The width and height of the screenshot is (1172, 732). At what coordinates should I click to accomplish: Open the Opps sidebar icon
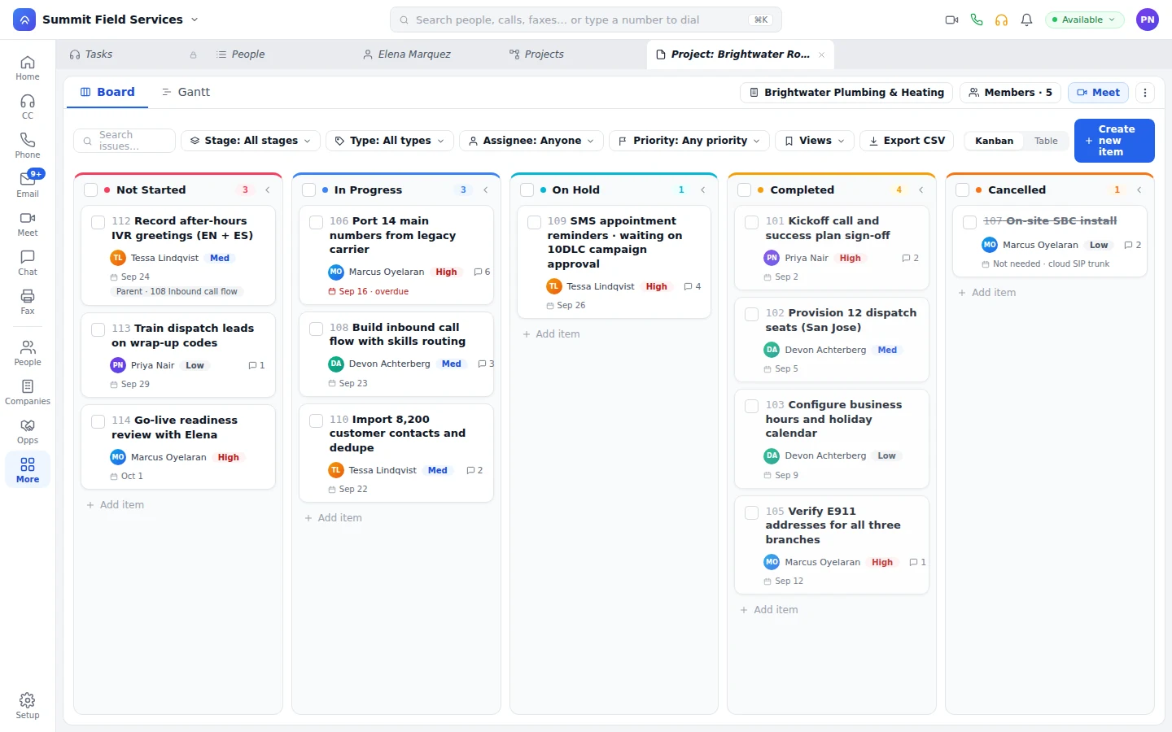tap(28, 431)
